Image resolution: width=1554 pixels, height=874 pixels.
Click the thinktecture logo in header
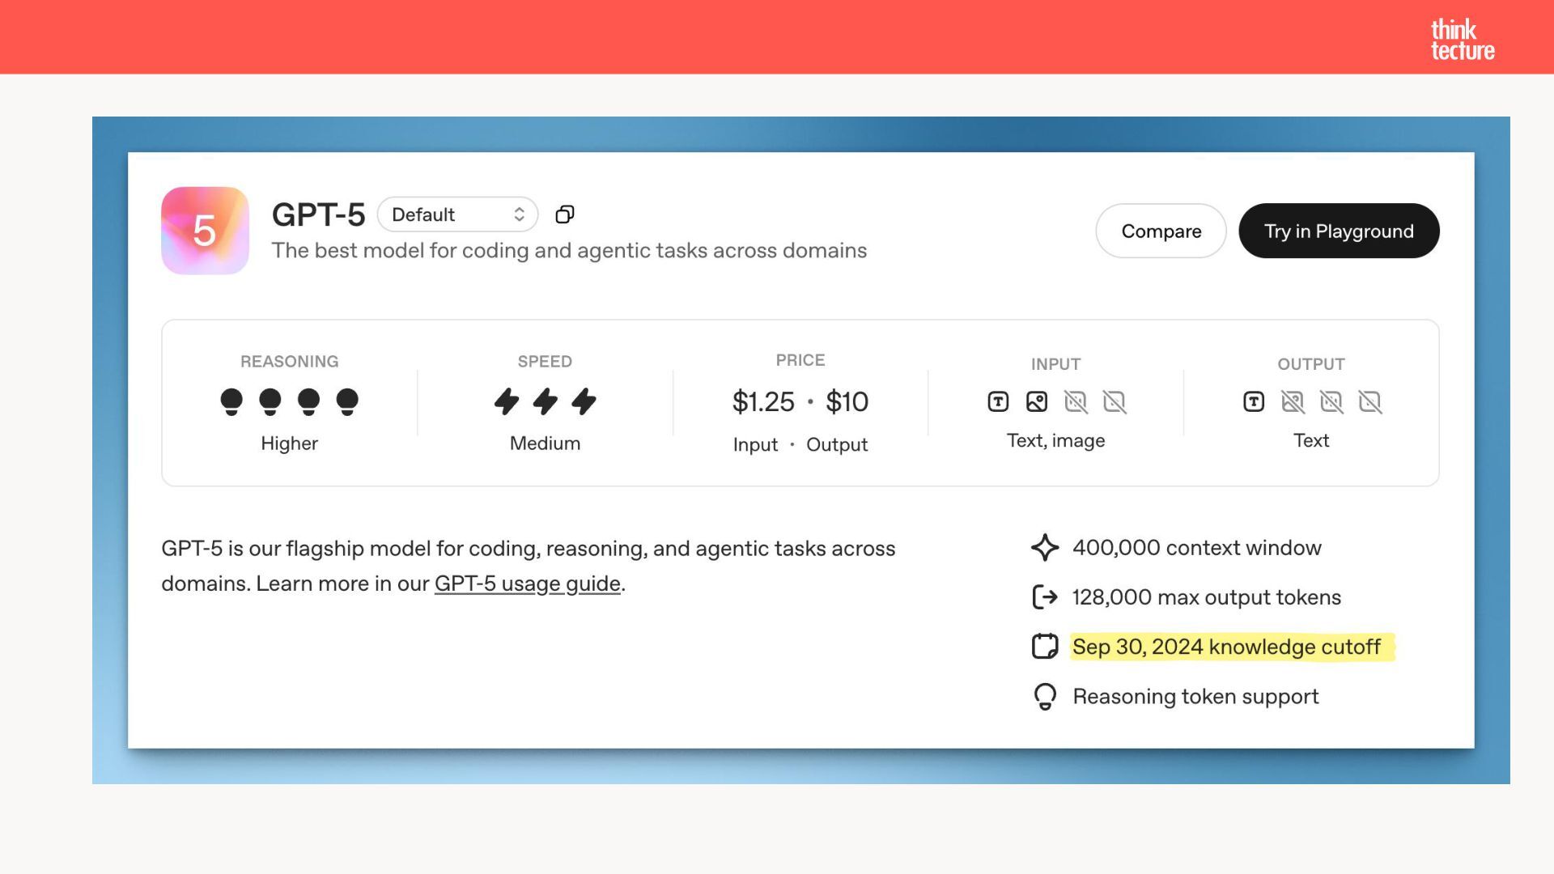(1462, 40)
